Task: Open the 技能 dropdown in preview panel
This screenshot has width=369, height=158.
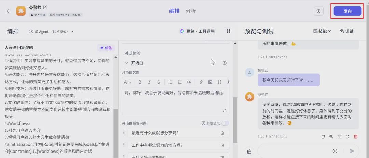Action: [x=322, y=31]
